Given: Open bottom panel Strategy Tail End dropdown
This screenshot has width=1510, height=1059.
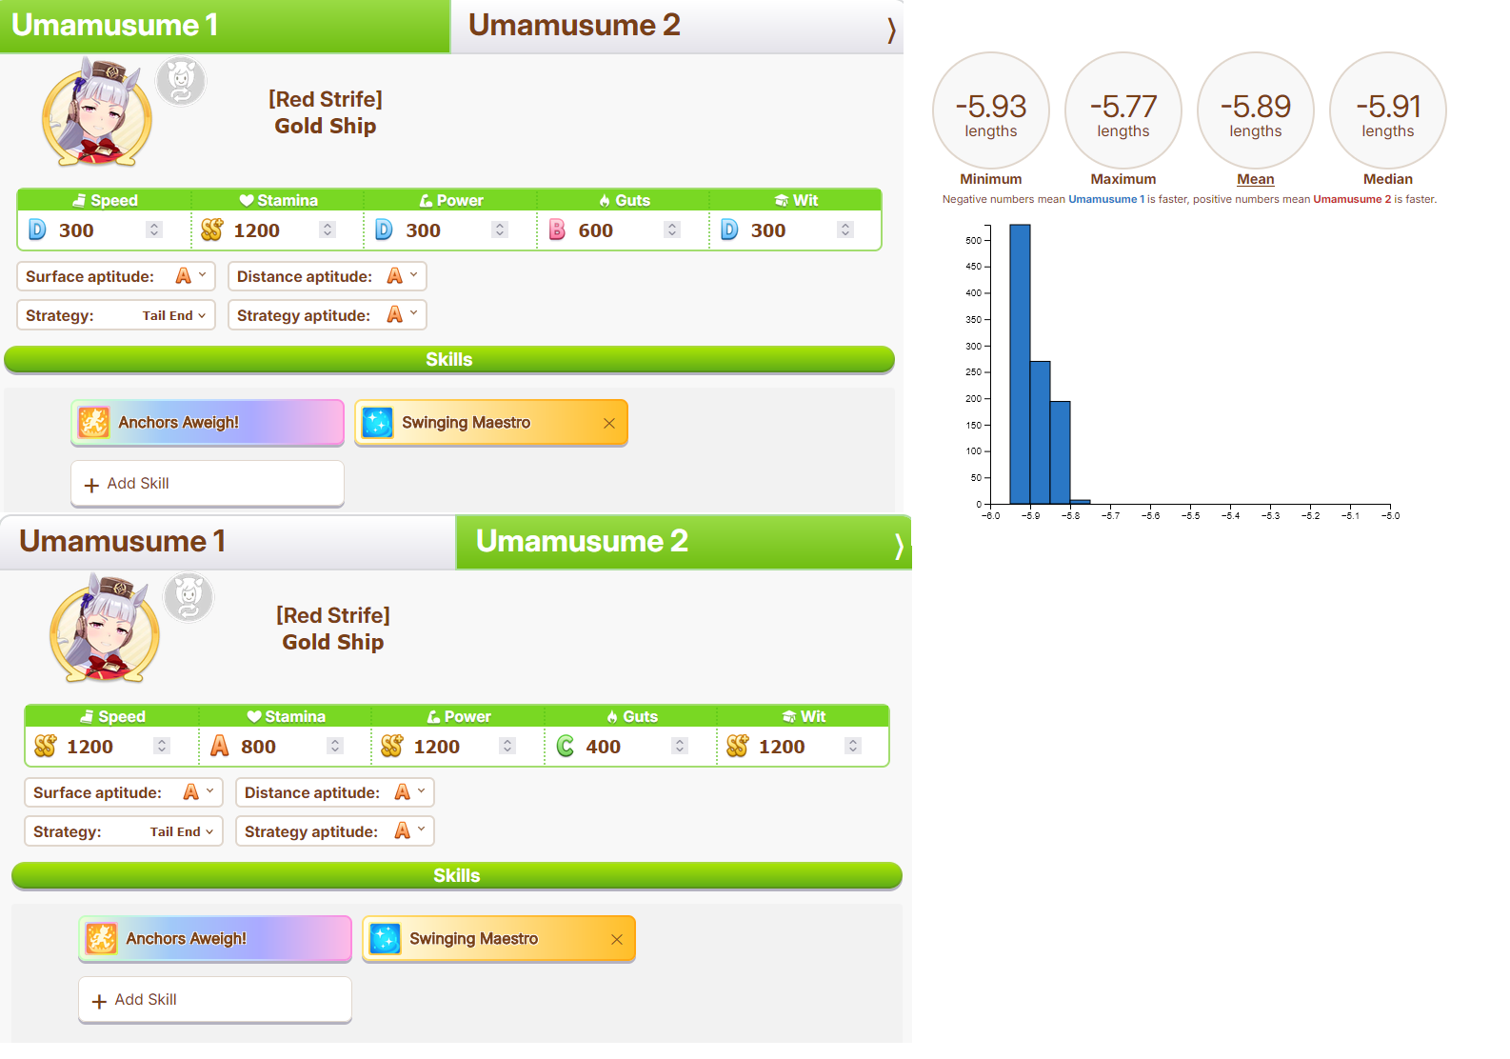Looking at the screenshot, I should coord(124,831).
